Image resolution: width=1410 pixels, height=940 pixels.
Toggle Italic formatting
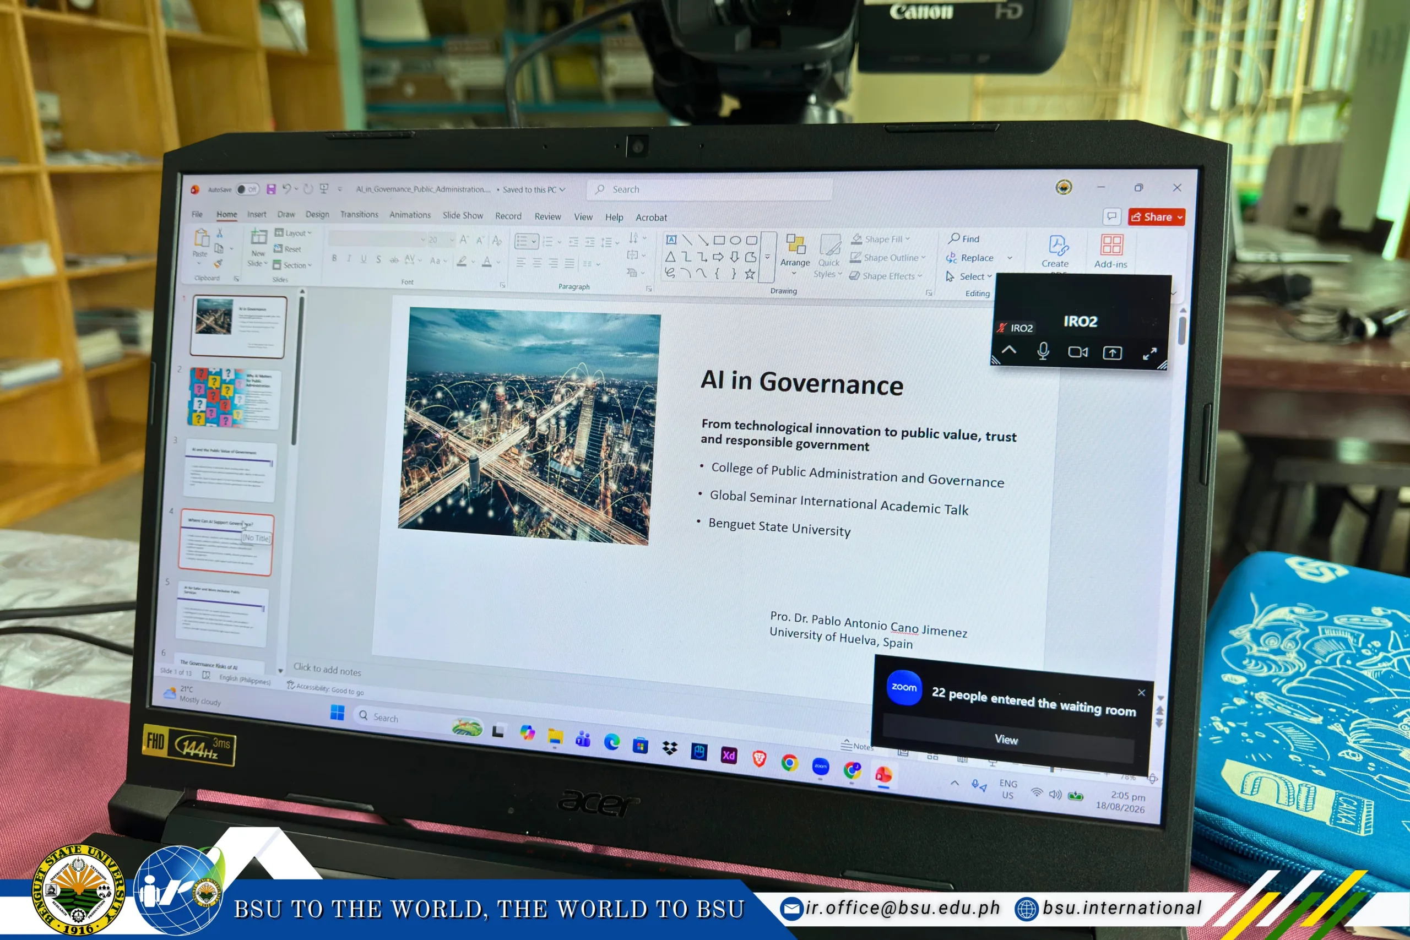coord(348,258)
